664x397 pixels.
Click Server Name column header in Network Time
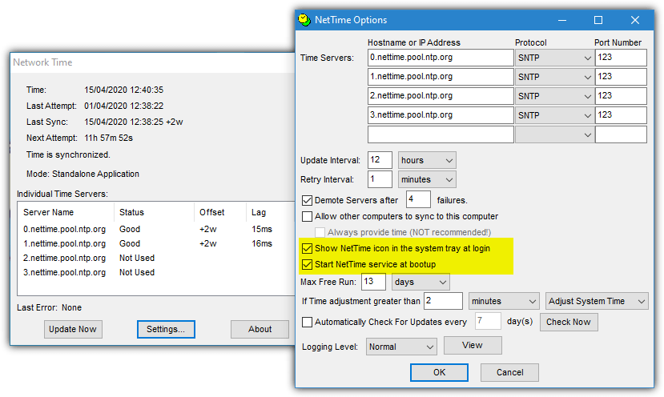coord(66,212)
